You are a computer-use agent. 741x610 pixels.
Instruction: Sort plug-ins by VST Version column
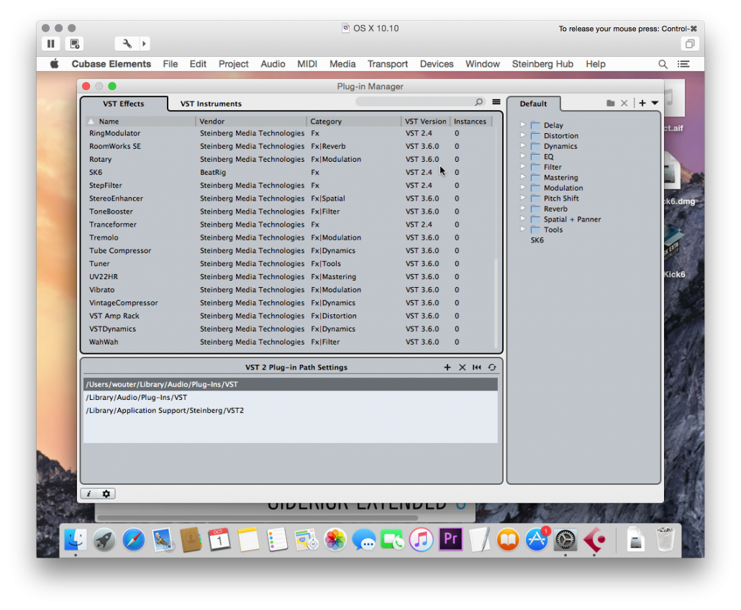tap(425, 122)
